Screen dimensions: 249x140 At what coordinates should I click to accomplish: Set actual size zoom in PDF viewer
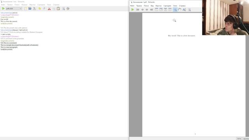[x=156, y=10]
